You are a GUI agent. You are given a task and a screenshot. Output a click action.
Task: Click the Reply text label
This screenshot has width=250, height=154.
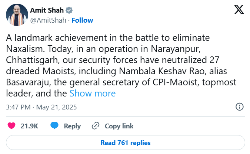[72, 126]
